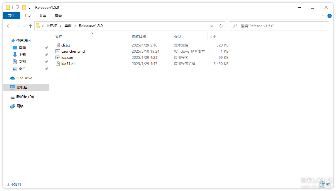Select the lua.exe application icon

(x=58, y=58)
